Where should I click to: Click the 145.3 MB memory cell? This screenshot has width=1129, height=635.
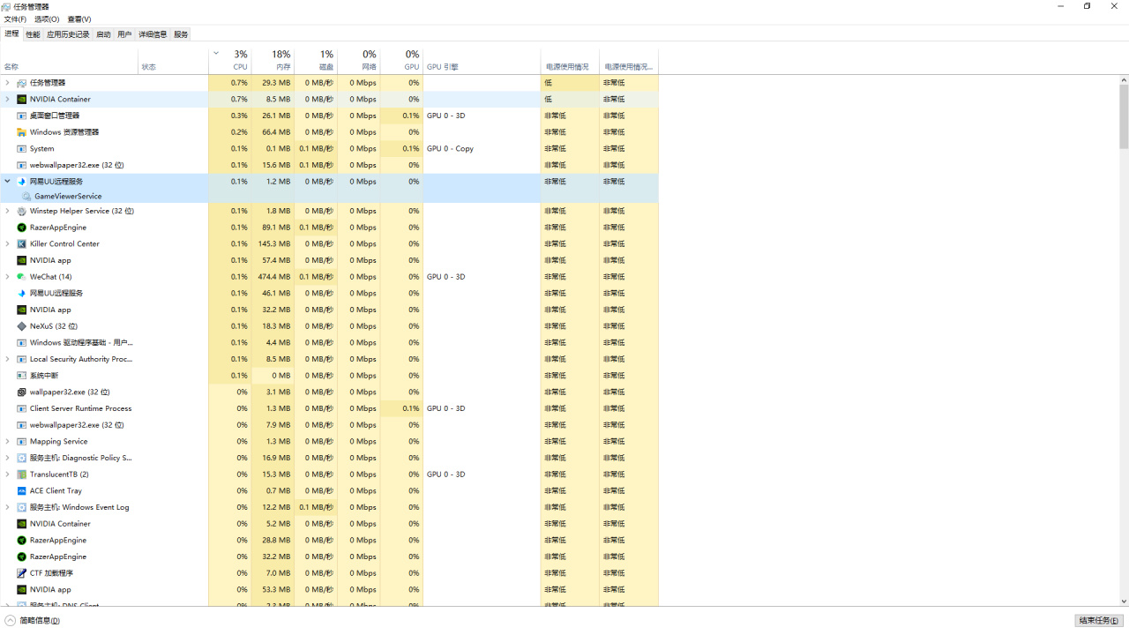coord(273,243)
